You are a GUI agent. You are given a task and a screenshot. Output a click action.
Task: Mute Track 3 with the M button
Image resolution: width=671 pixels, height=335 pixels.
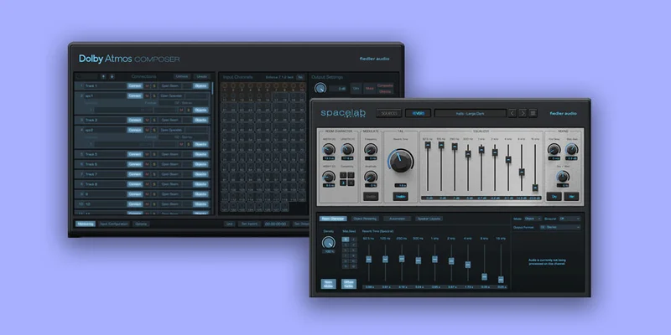tap(147, 120)
